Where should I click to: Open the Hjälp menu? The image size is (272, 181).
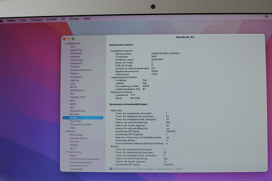(87, 18)
